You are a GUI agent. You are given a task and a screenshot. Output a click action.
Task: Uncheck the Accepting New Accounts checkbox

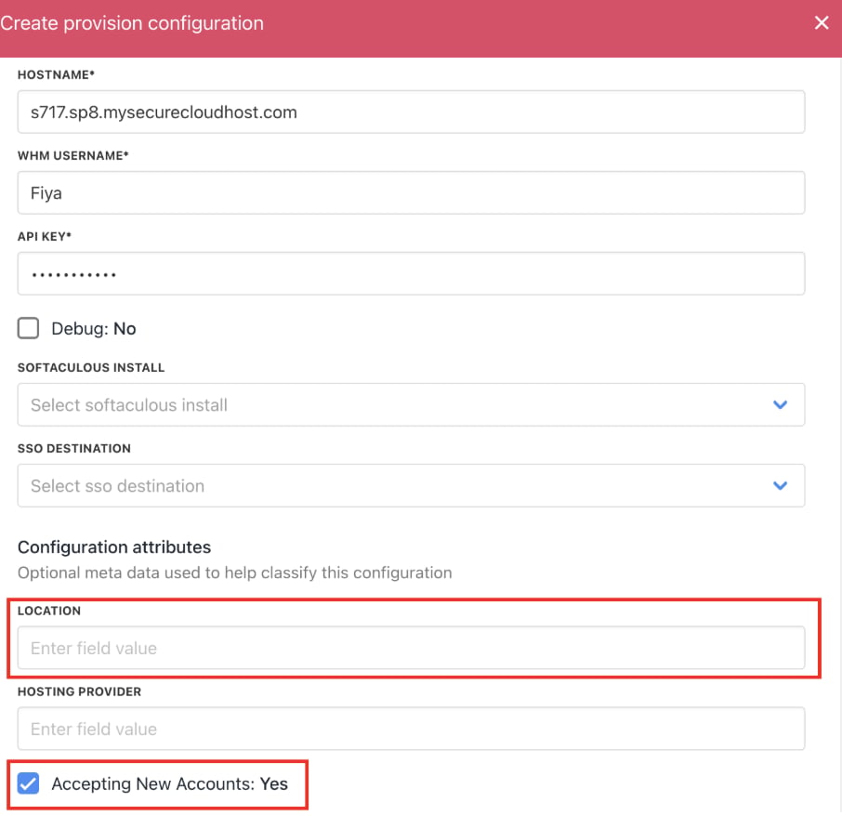click(28, 783)
